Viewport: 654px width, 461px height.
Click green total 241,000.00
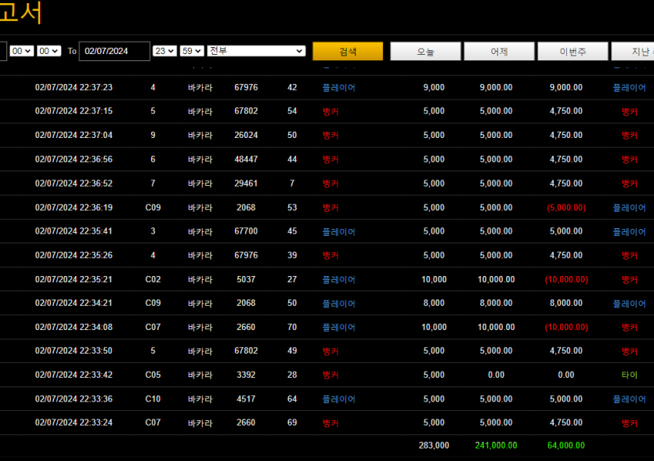pyautogui.click(x=496, y=445)
